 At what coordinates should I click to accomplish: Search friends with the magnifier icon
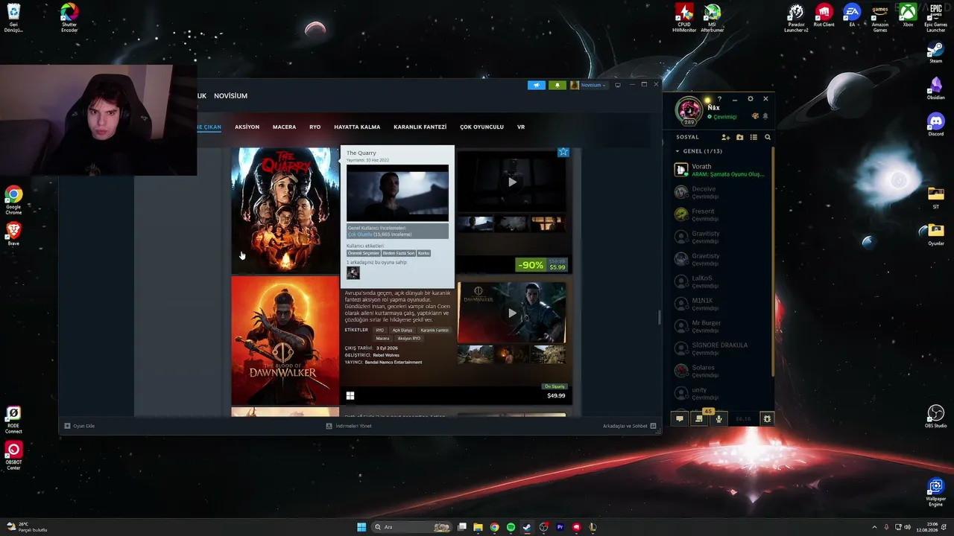point(768,137)
